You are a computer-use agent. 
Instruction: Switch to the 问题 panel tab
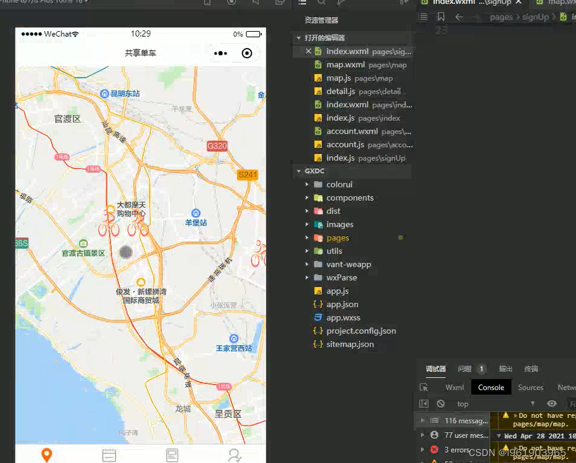click(464, 369)
